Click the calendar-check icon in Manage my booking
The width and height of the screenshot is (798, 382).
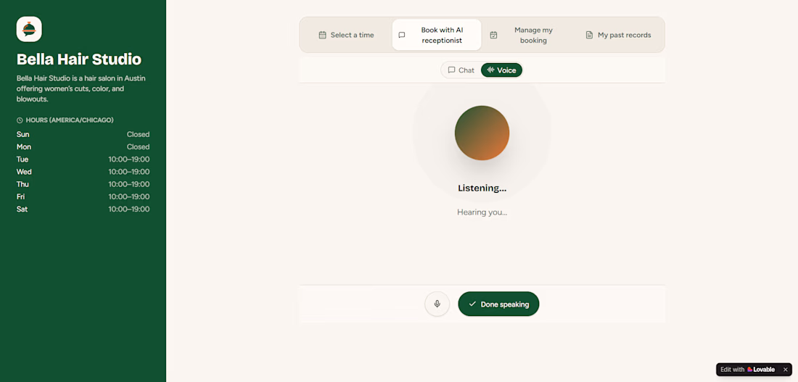(493, 35)
